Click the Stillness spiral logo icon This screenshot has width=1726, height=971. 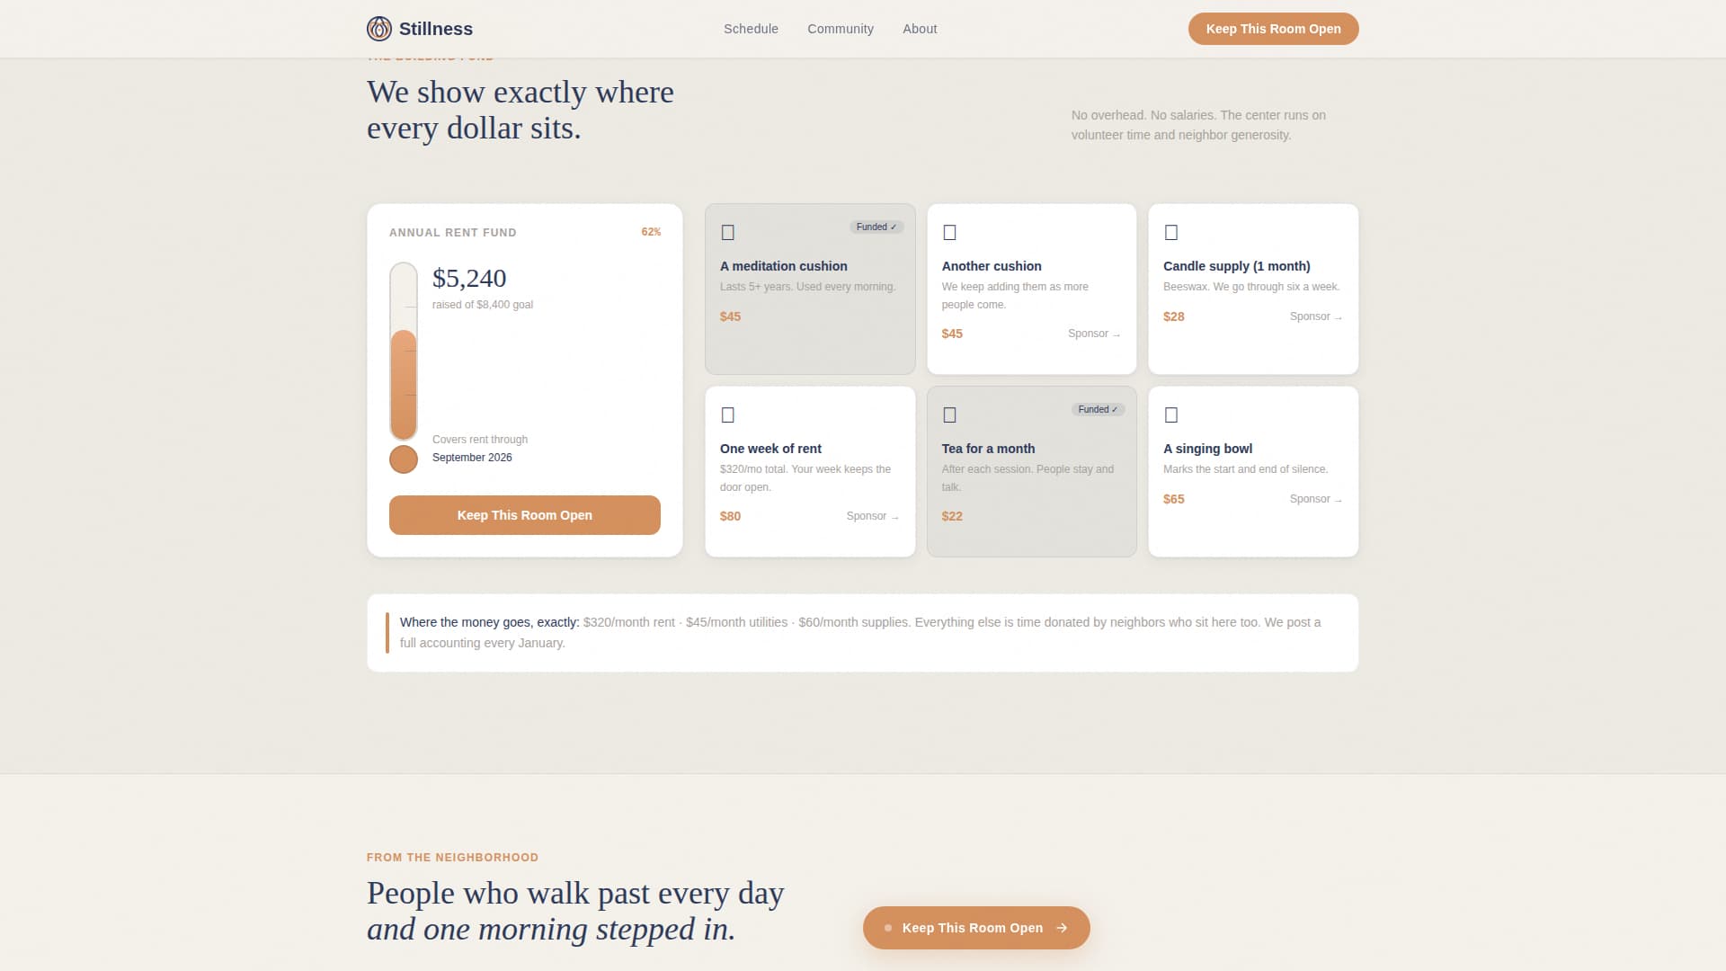(380, 28)
